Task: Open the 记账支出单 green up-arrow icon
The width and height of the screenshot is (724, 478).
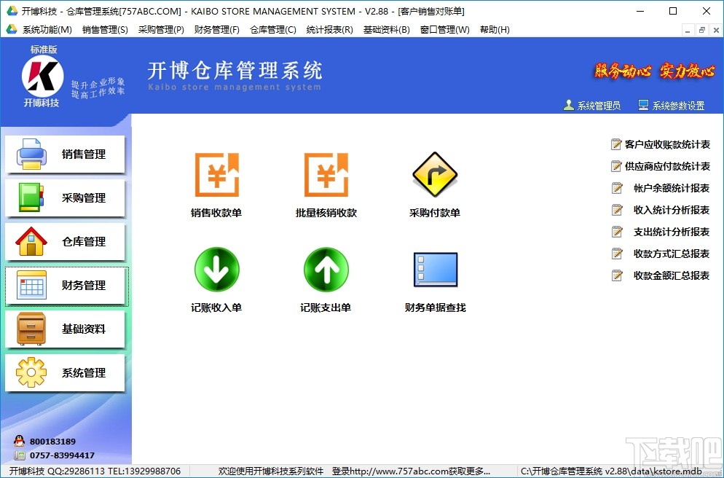Action: point(326,268)
